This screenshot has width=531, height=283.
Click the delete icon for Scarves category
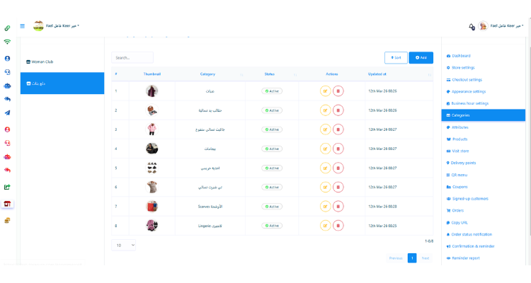coord(338,207)
